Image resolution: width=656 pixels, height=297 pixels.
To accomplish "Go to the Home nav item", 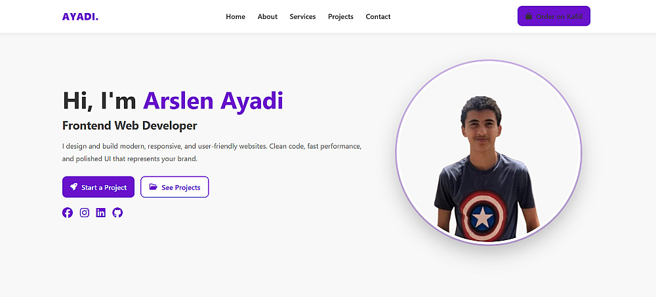I will pos(236,17).
